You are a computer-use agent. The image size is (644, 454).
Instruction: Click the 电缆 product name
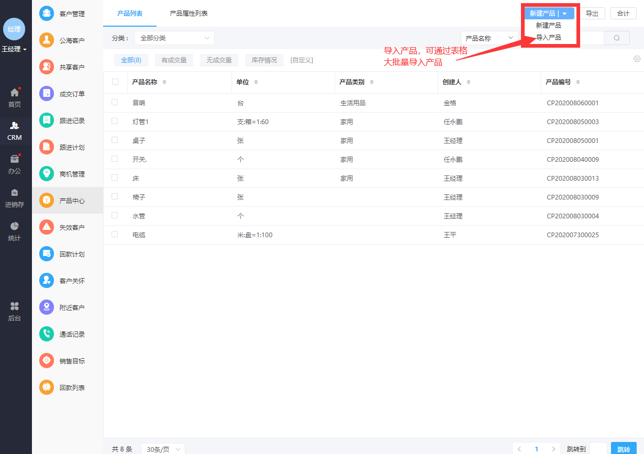(x=139, y=235)
